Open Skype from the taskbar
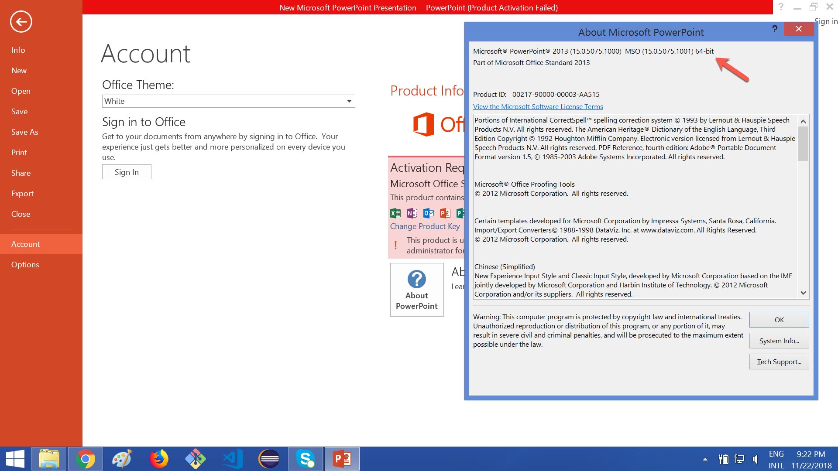Viewport: 838px width, 471px height. point(306,459)
